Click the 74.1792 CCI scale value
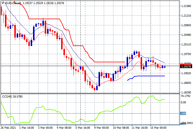 (185, 96)
